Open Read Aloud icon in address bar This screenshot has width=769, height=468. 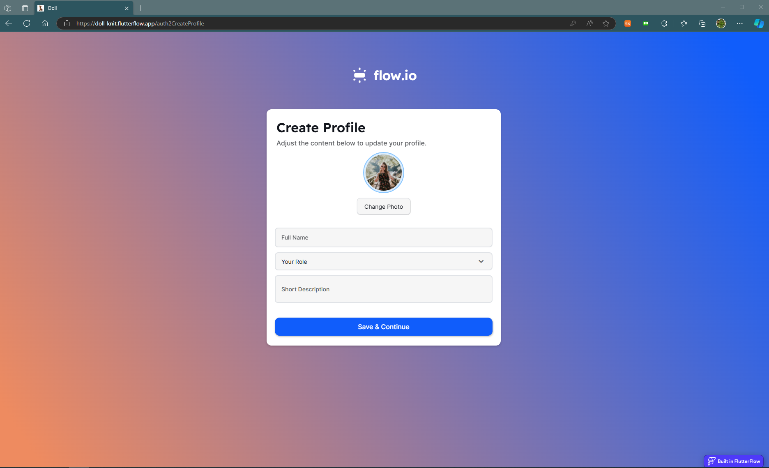[589, 23]
